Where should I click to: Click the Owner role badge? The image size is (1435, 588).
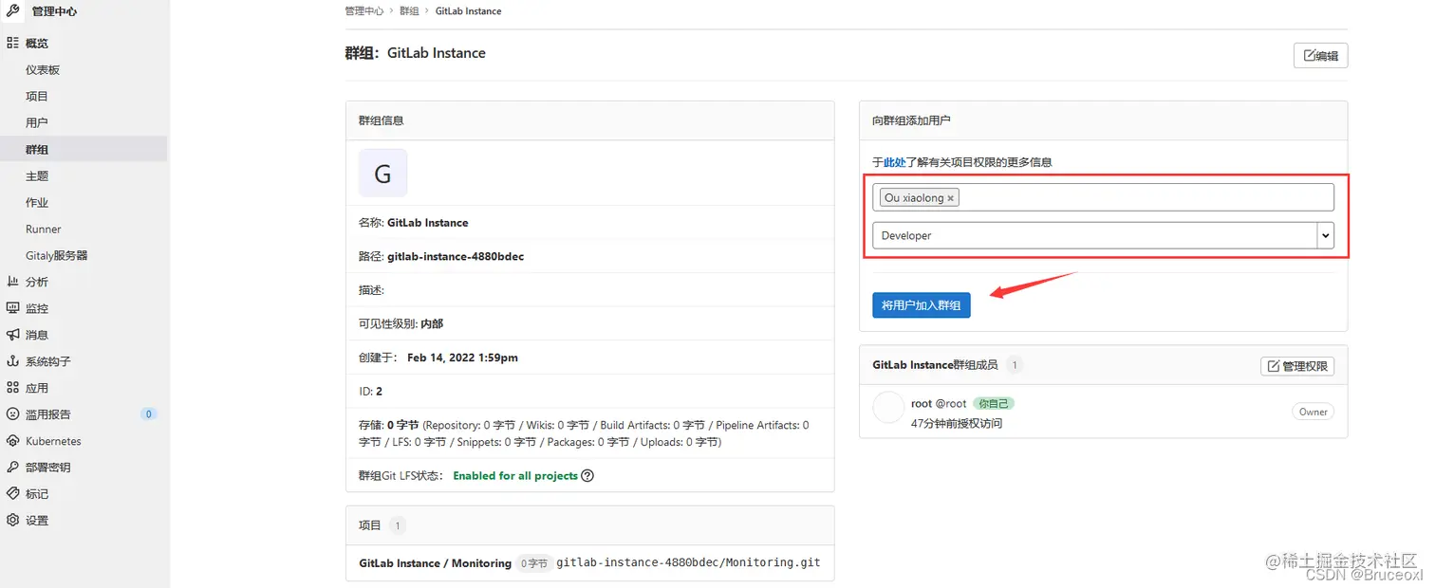pos(1314,412)
